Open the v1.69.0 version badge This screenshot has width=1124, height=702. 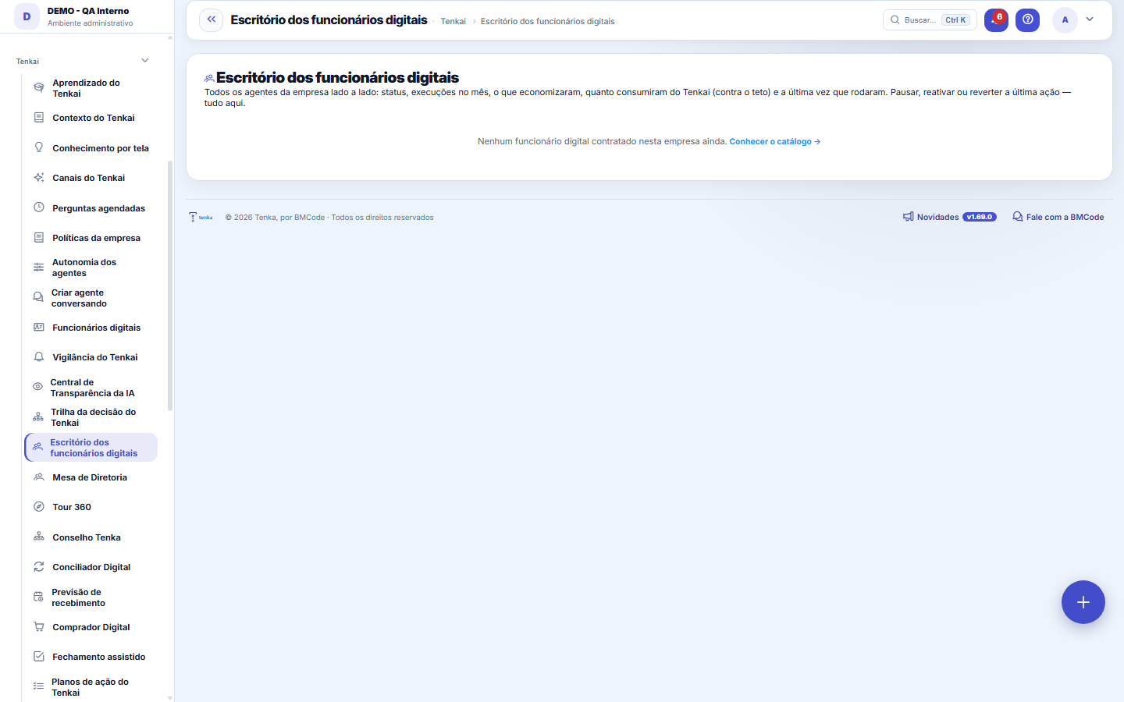pyautogui.click(x=980, y=217)
